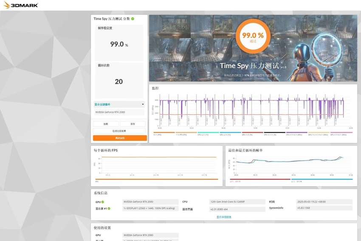Click the 2025-05-03 19:22 +08:00 time value
This screenshot has width=361, height=241.
point(324,202)
